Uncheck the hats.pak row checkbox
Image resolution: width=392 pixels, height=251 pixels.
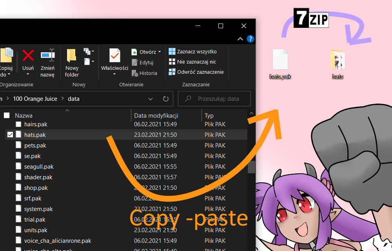tap(10, 135)
